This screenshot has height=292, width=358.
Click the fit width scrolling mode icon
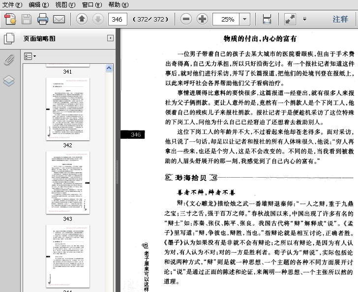click(267, 19)
